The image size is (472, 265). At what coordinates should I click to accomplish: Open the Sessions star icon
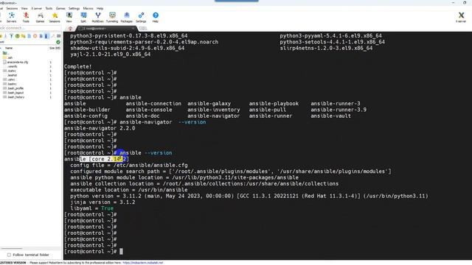[55, 17]
